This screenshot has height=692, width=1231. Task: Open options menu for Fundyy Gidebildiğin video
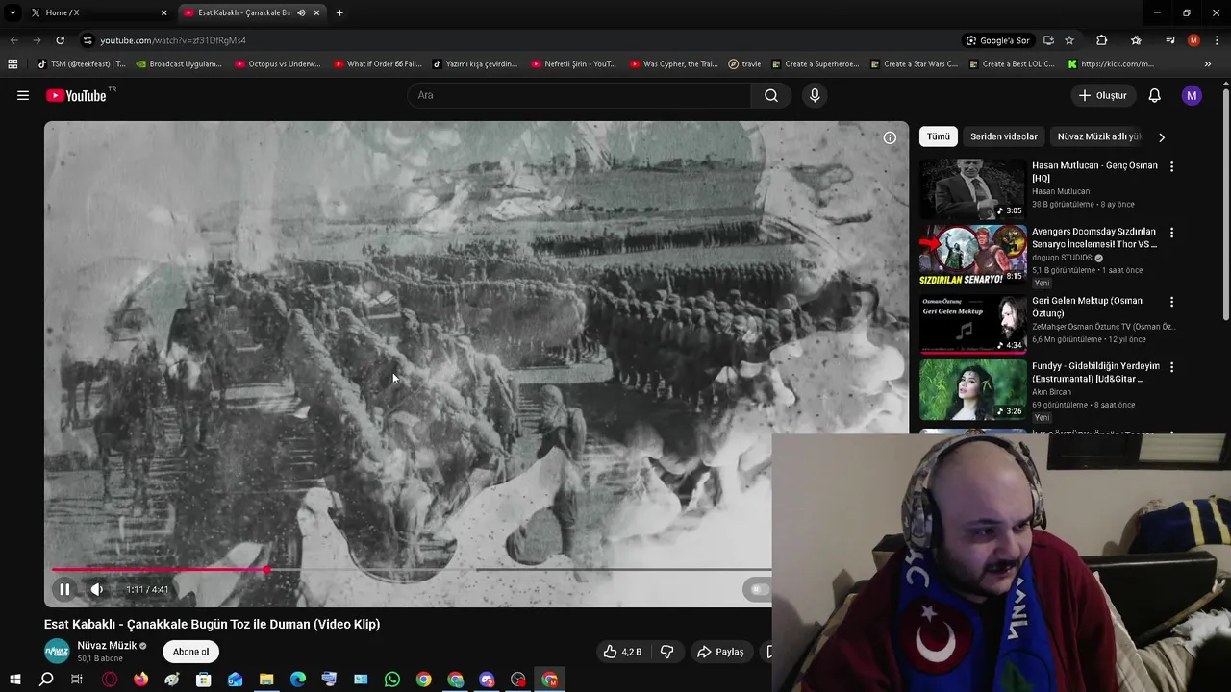pyautogui.click(x=1171, y=367)
